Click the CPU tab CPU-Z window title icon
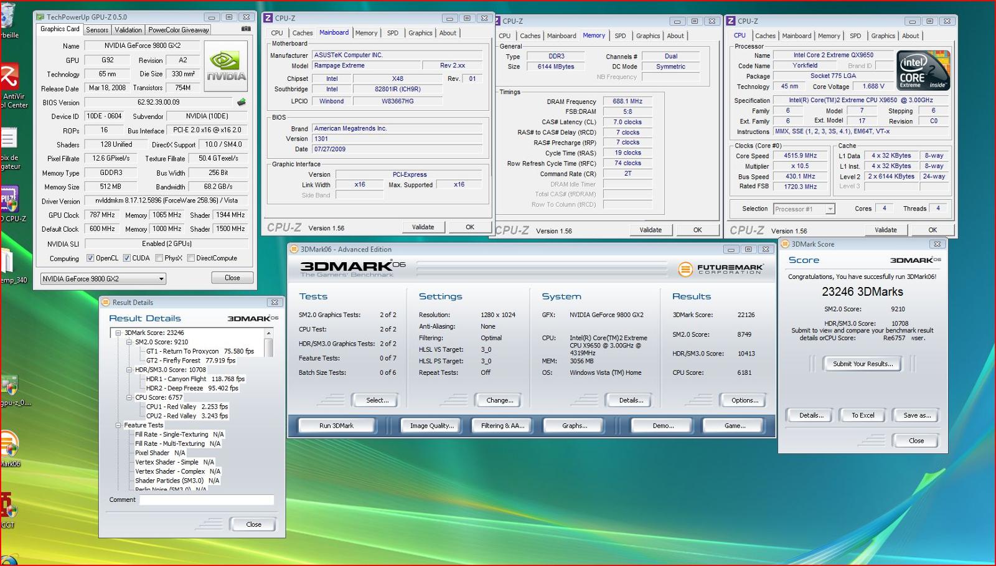Viewport: 996px width, 566px height. [731, 21]
